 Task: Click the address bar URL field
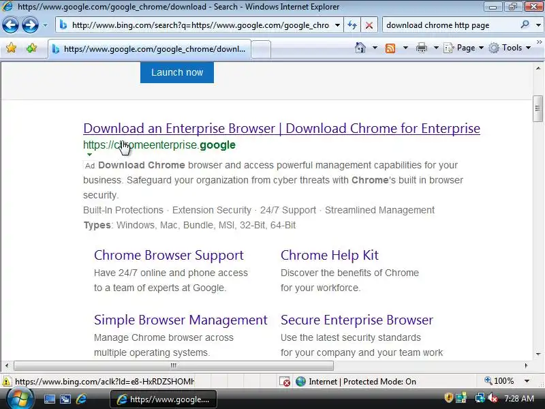point(198,25)
